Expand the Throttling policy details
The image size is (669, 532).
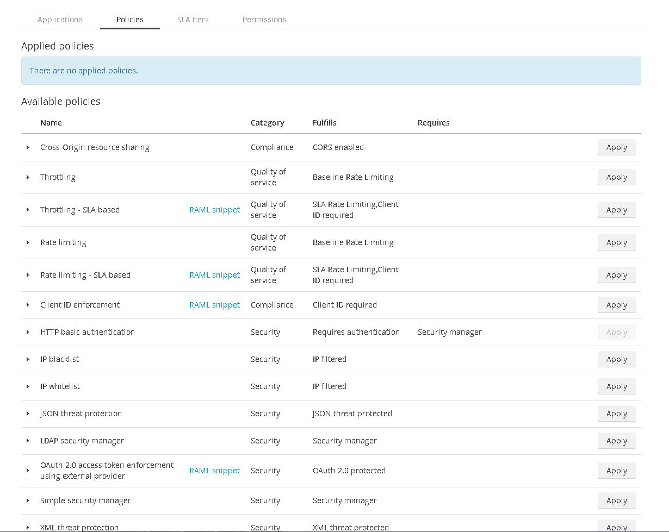click(28, 177)
